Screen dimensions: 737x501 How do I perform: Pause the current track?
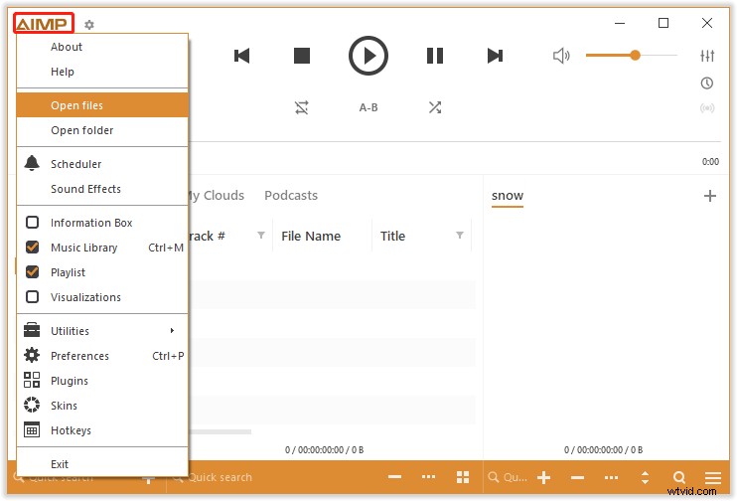435,56
